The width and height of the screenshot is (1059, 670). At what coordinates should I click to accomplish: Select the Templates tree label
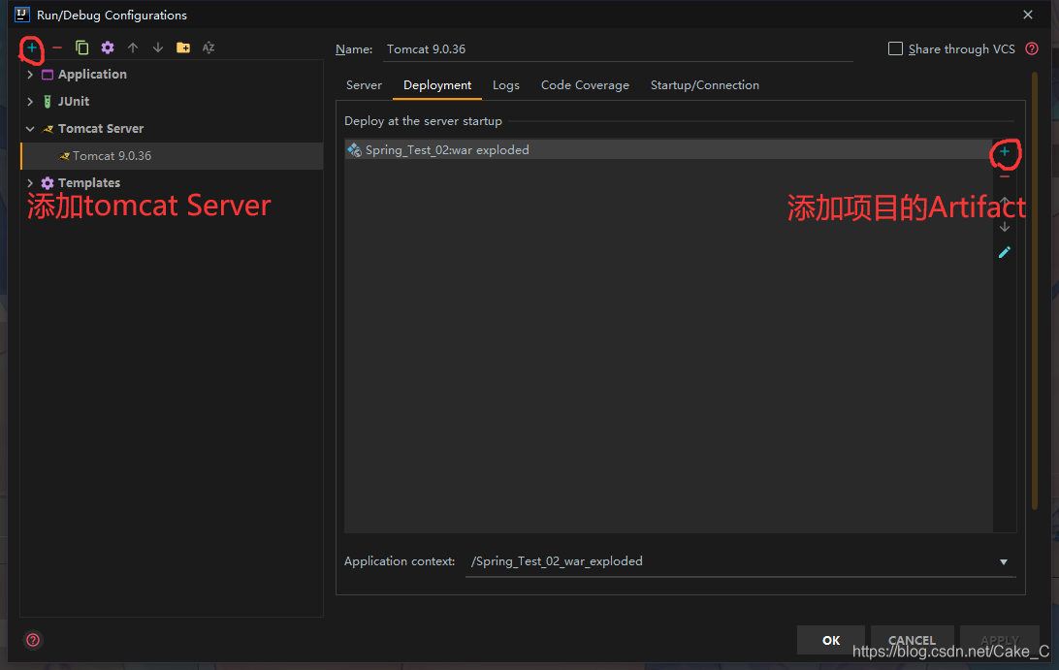tap(89, 183)
